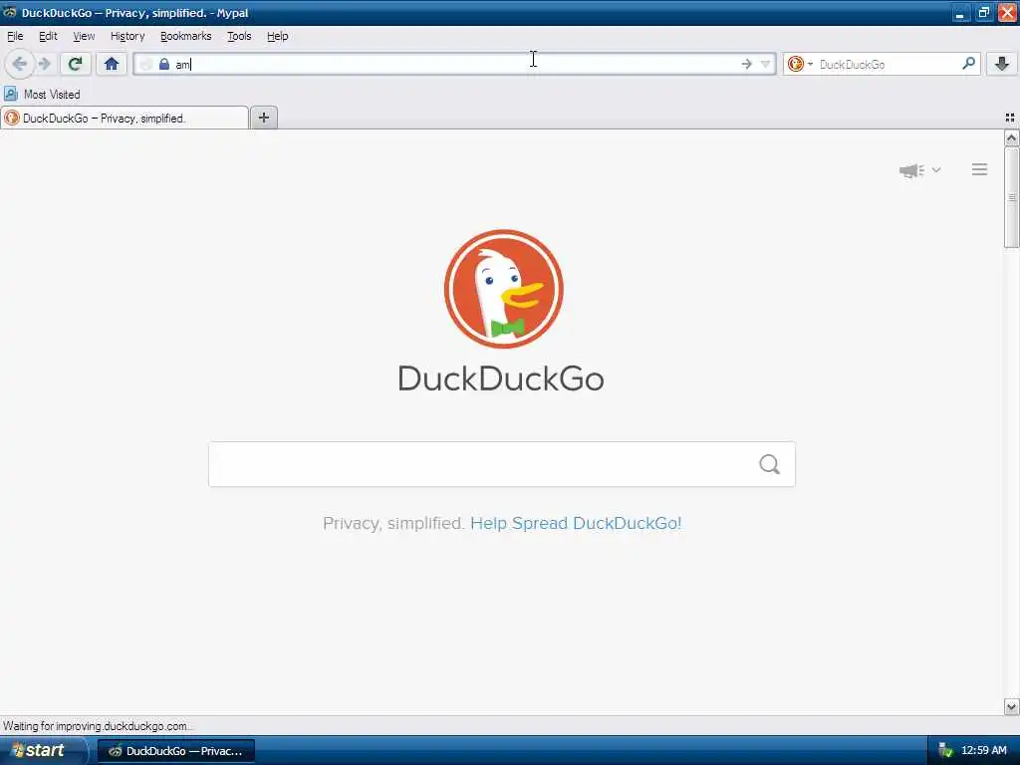Follow the Help Spread DuckDuckGo! link
This screenshot has height=765, width=1020.
[x=576, y=524]
